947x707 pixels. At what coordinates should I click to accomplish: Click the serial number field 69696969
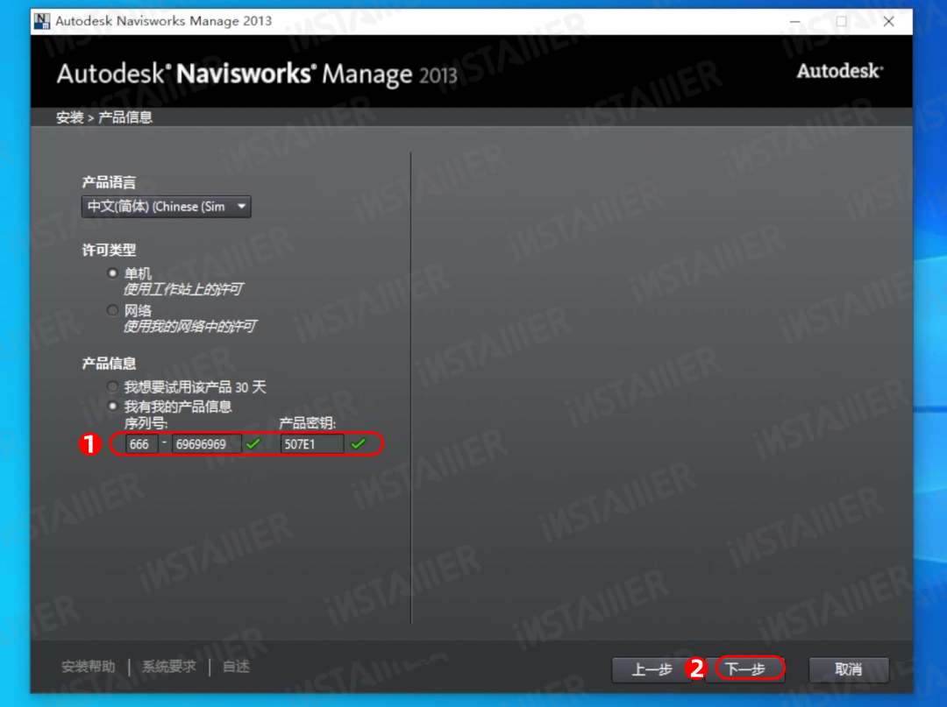[207, 444]
